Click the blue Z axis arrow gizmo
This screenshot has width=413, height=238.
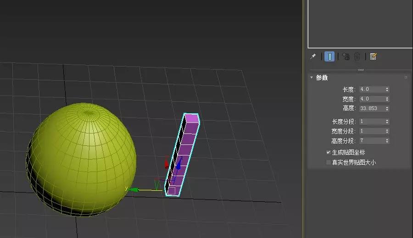[x=179, y=164]
